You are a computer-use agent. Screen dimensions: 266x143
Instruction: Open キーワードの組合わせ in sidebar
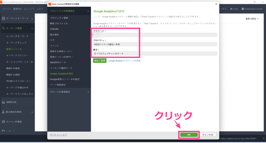[x=17, y=88]
